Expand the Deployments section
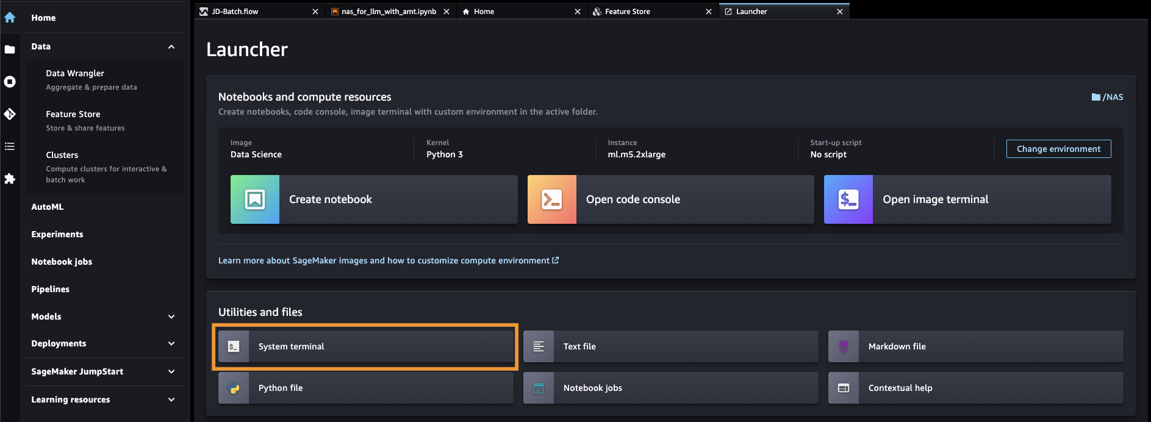This screenshot has width=1151, height=422. coord(171,343)
